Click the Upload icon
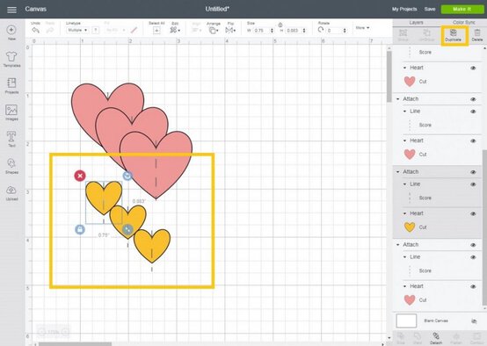Screen dimensions: 487x346 pyautogui.click(x=11, y=191)
